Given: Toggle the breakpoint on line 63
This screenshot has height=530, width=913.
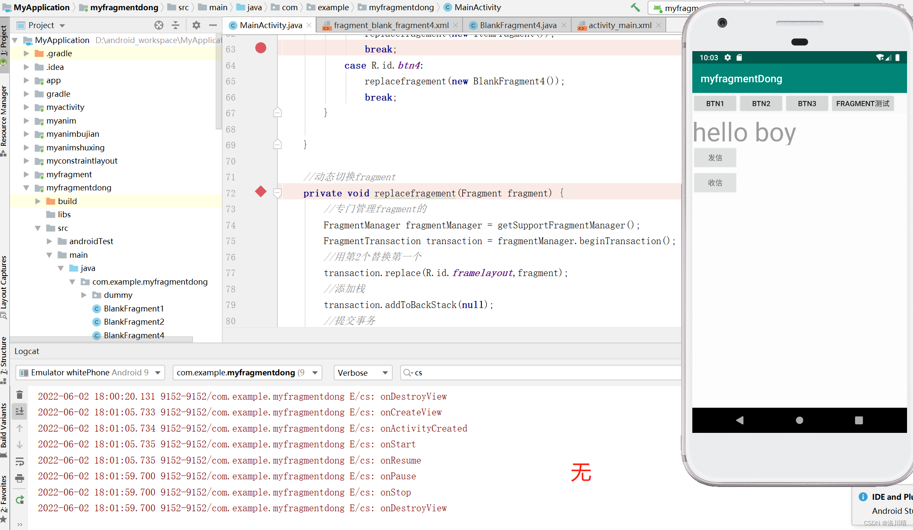Looking at the screenshot, I should 261,48.
